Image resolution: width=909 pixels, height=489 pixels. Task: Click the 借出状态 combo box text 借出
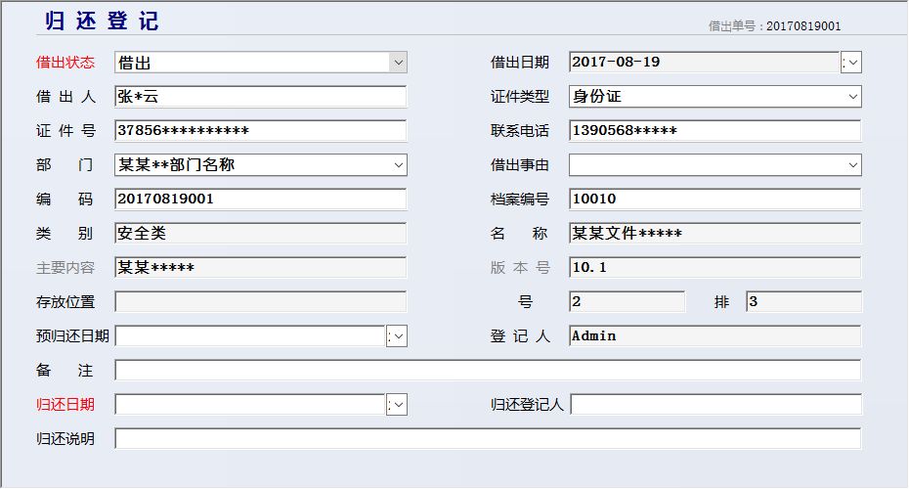tap(135, 63)
